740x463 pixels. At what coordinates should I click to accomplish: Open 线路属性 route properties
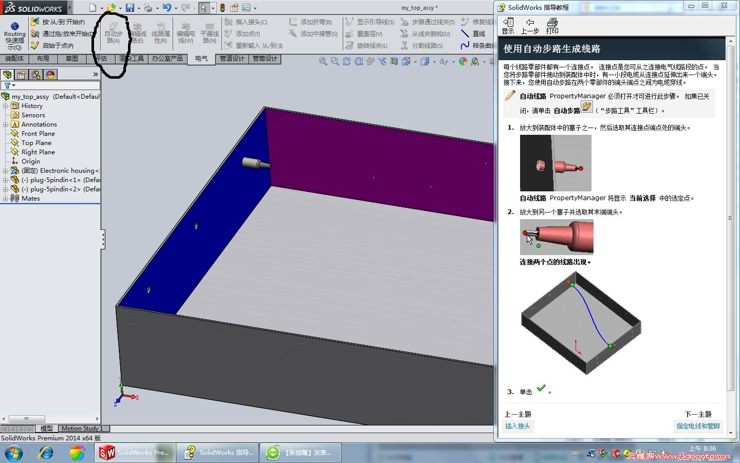coord(161,32)
